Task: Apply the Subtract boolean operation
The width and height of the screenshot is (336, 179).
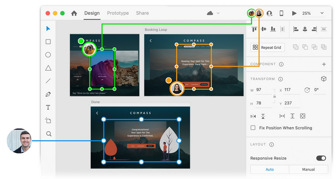Action: click(305, 47)
